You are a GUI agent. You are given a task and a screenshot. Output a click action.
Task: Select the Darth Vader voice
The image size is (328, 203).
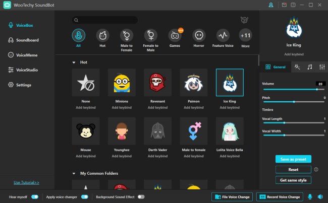pos(158,131)
